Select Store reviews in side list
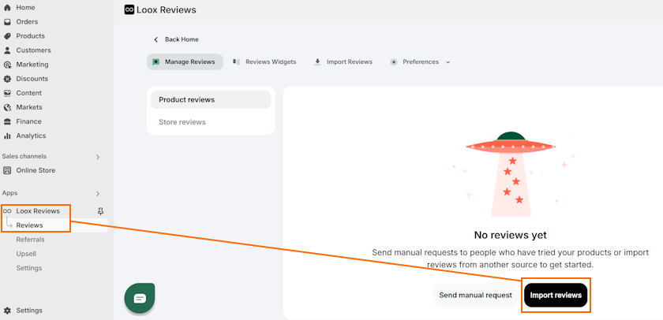663x320 pixels. pyautogui.click(x=211, y=122)
